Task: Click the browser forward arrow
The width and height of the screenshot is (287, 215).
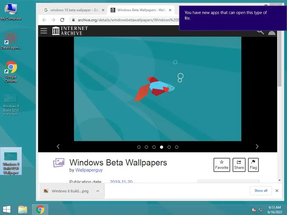Action: tap(53, 20)
